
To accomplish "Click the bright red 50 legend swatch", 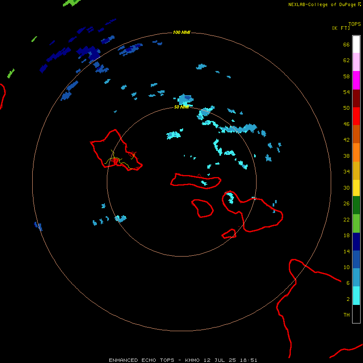I will [356, 117].
